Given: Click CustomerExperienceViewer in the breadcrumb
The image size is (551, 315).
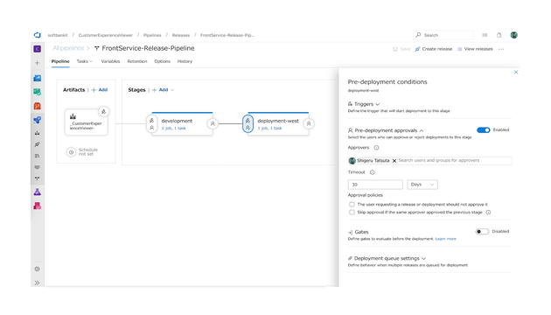Looking at the screenshot, I should pos(106,35).
